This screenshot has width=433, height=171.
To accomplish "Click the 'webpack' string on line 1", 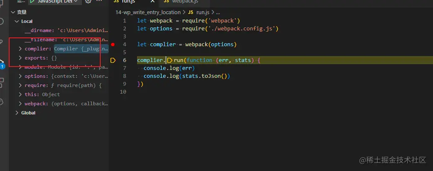I will pos(224,21).
